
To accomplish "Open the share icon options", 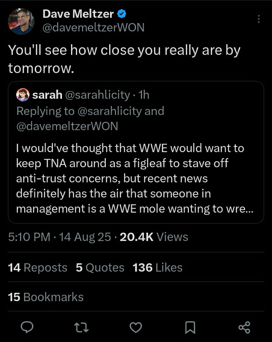I will [245, 327].
